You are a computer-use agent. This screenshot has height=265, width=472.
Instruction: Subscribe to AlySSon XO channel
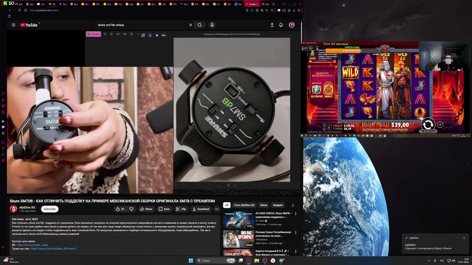pyautogui.click(x=50, y=209)
